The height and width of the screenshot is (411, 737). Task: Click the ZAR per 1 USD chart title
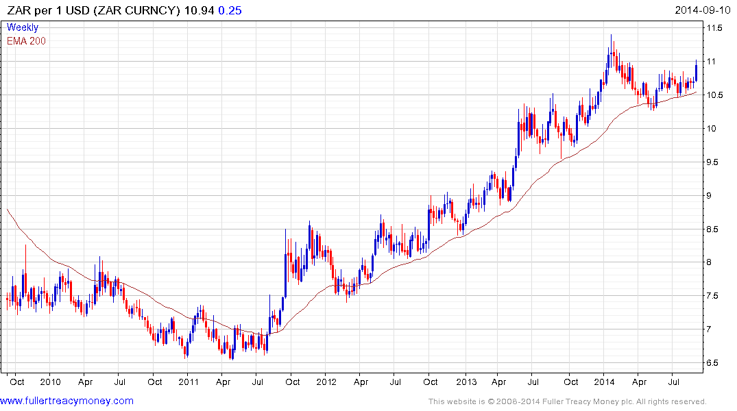pos(93,10)
